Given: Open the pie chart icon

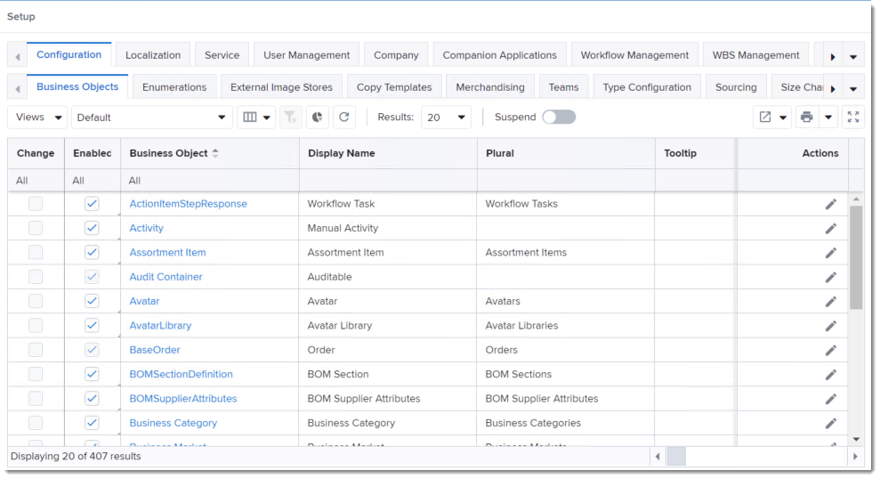Looking at the screenshot, I should [x=318, y=118].
